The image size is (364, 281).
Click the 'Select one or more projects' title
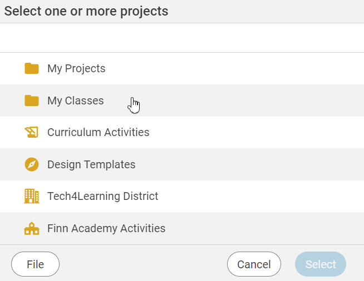[x=86, y=11]
